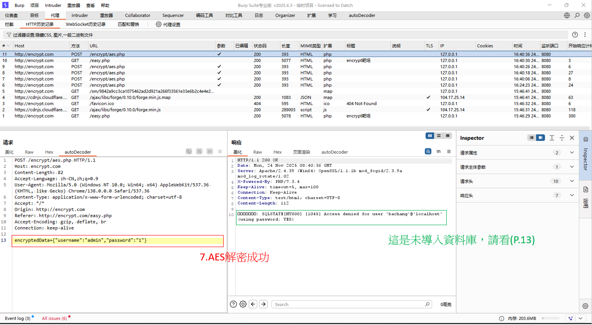592x325 pixels.
Task: Go to previous search match arrow
Action: (x=253, y=304)
